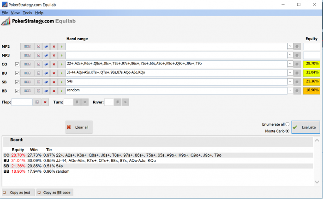The width and height of the screenshot is (323, 199).
Task: Open the View menu
Action: [x=15, y=13]
